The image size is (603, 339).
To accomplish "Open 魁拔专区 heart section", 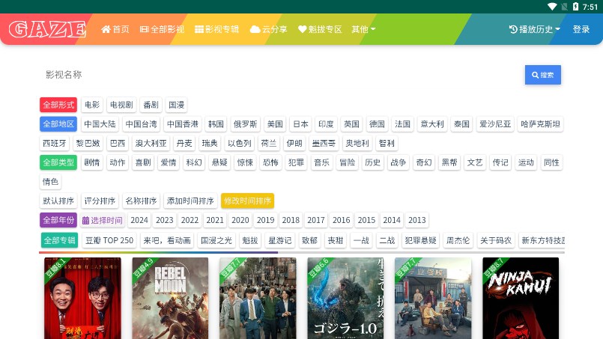I will pos(320,29).
